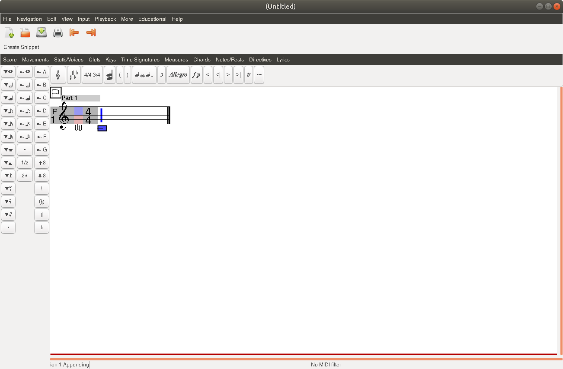This screenshot has width=563, height=369.
Task: Click the 4/4 3/4 time signature button
Action: point(92,75)
